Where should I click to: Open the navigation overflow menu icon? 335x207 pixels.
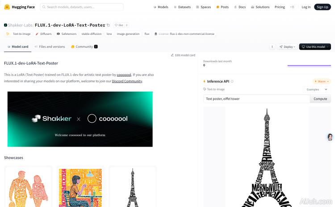pyautogui.click(x=292, y=7)
